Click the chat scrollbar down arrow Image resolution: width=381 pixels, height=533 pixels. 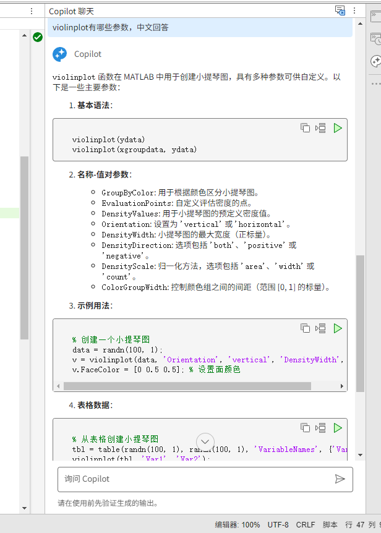360,455
